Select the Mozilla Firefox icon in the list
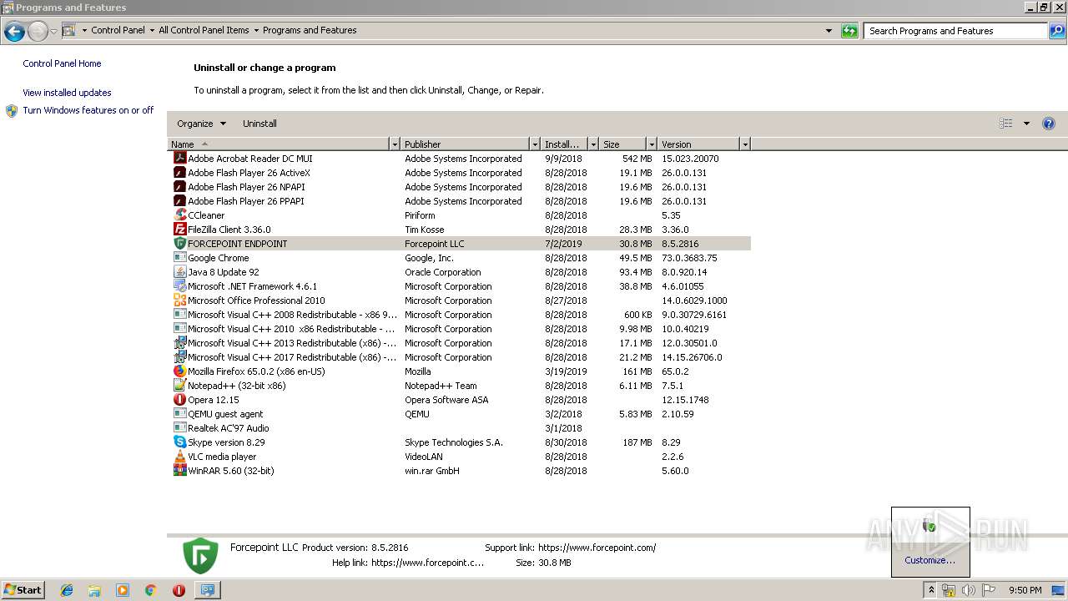 click(179, 371)
